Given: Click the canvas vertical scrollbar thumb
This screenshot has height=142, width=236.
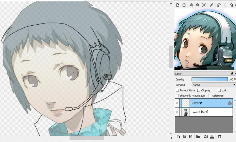Looking at the screenshot, I should pyautogui.click(x=171, y=57).
